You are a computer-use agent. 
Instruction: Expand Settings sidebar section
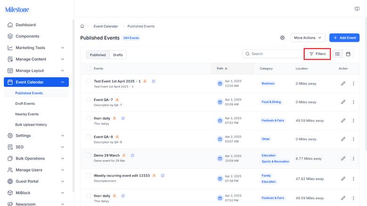tap(36, 135)
